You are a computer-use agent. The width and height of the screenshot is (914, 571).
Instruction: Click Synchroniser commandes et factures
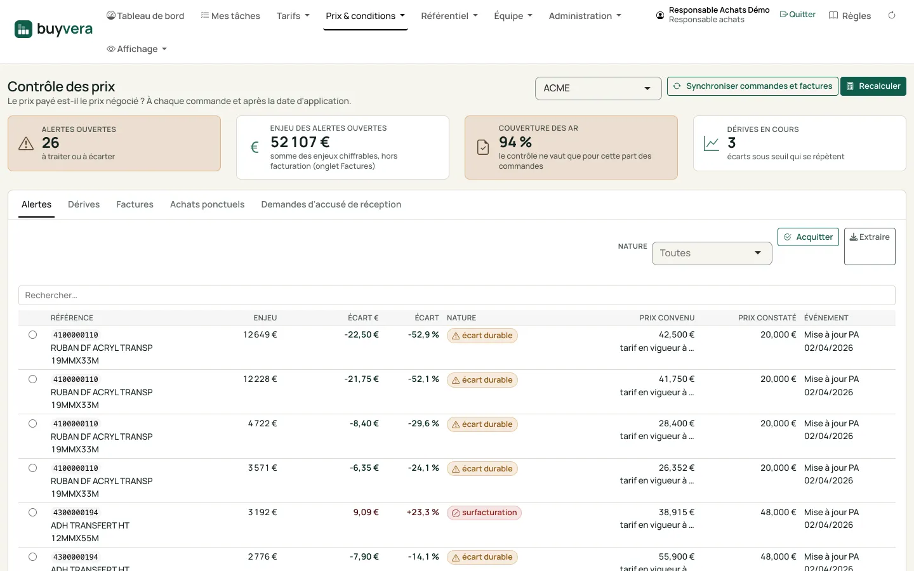pos(752,86)
